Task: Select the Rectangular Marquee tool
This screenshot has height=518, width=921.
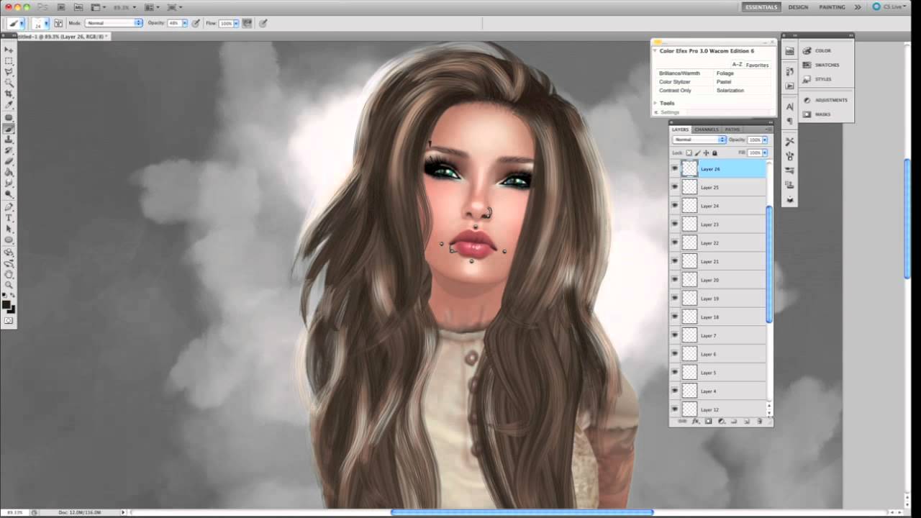Action: click(9, 61)
